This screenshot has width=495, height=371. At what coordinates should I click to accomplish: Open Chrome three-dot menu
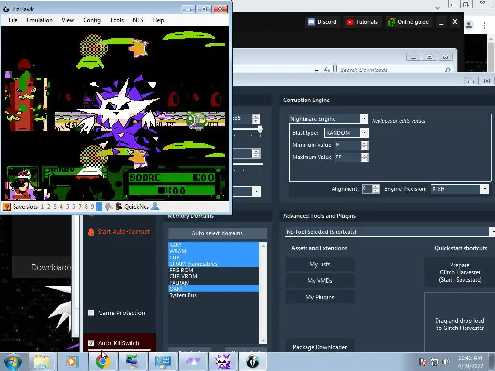[x=484, y=25]
